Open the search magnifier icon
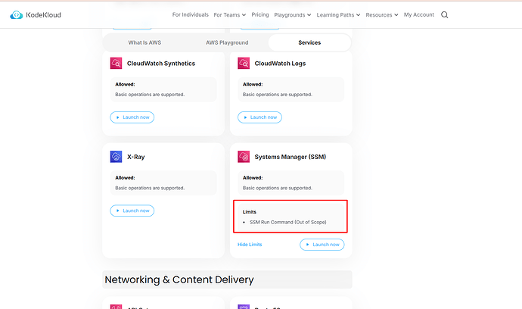This screenshot has height=309, width=522. [444, 14]
